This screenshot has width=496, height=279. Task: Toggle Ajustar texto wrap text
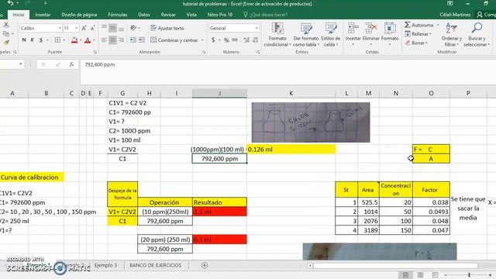click(x=167, y=28)
